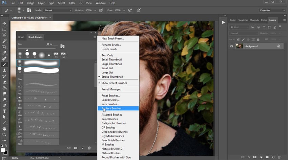Screen dimensions: 288x160
Task: Delete brush using trash icon in Brush Presets
Action: pos(89,148)
